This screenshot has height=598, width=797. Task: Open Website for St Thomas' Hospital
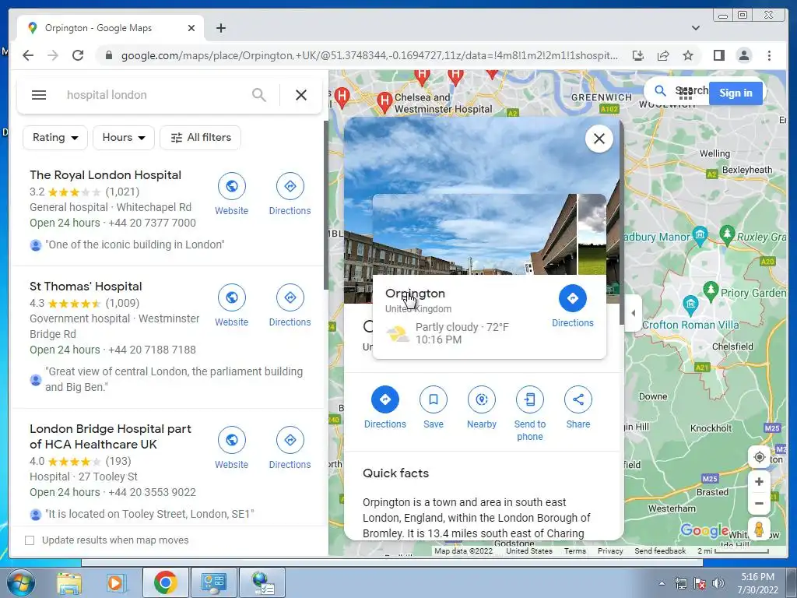[x=232, y=307]
